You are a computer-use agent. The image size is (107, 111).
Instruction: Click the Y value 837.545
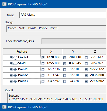(75, 63)
